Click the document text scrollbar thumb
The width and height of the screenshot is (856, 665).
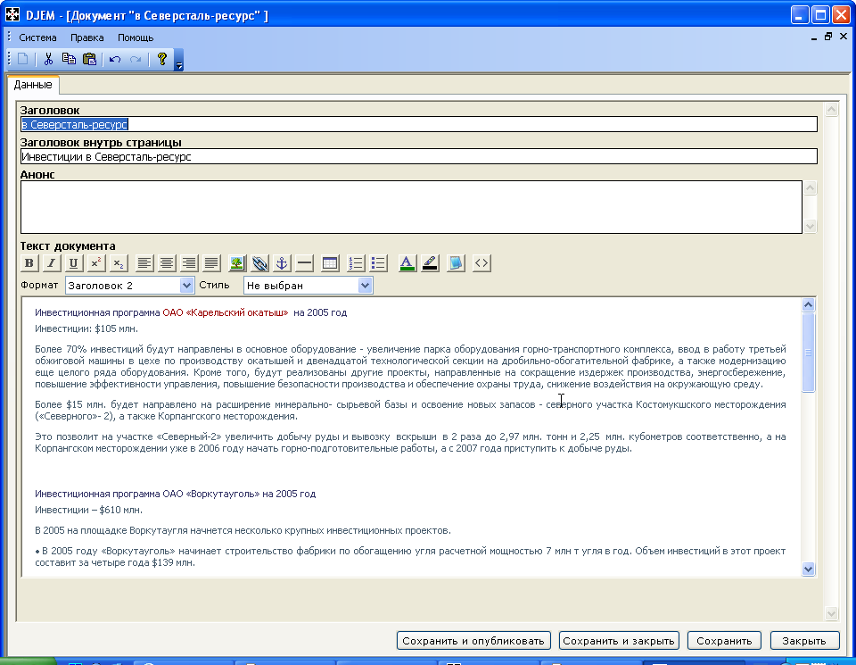tap(809, 353)
